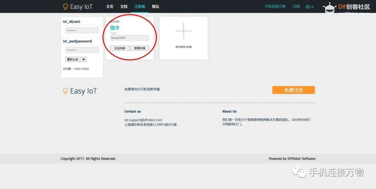Screen dimensions: 376x189
Task: Click the iot.support@dfrobot.com email
Action: coord(143,120)
